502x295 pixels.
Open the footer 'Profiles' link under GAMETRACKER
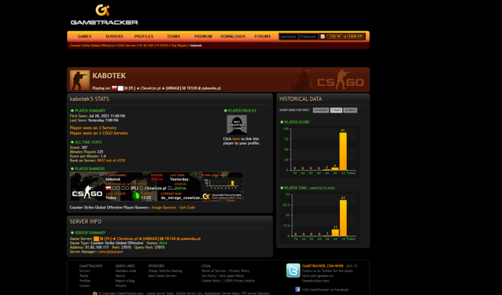pos(85,281)
